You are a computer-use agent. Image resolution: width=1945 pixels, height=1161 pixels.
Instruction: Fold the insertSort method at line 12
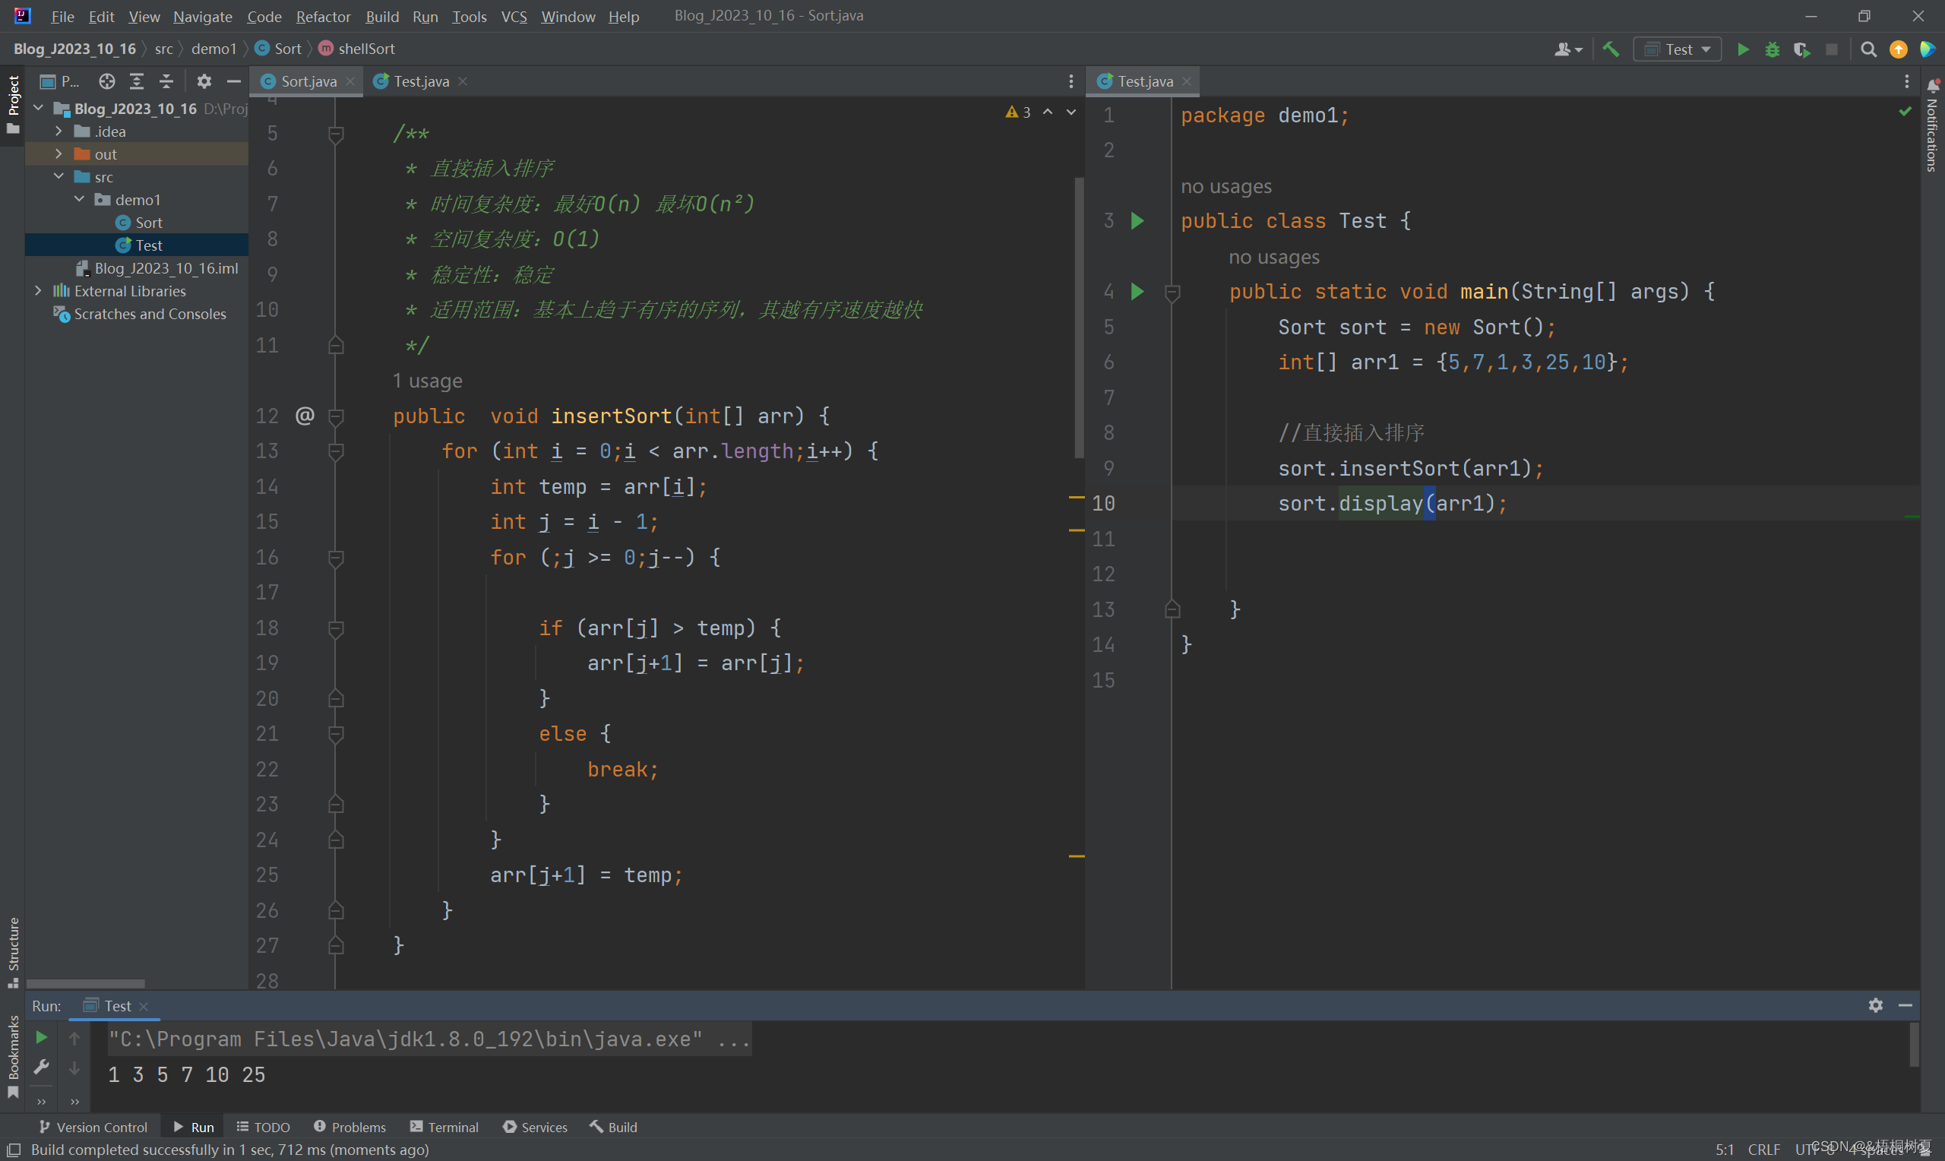click(x=337, y=416)
